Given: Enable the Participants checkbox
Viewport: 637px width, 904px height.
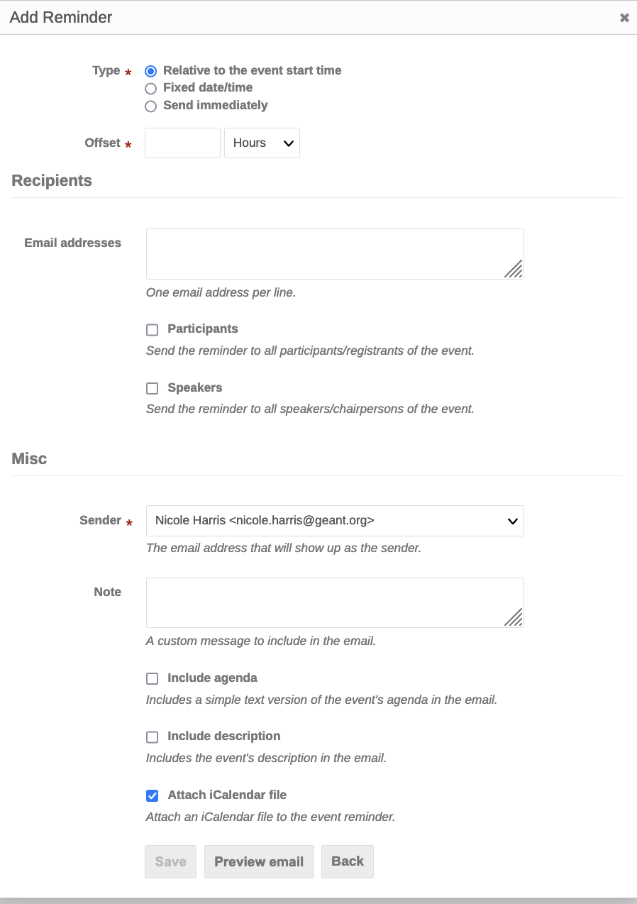Looking at the screenshot, I should tap(152, 330).
